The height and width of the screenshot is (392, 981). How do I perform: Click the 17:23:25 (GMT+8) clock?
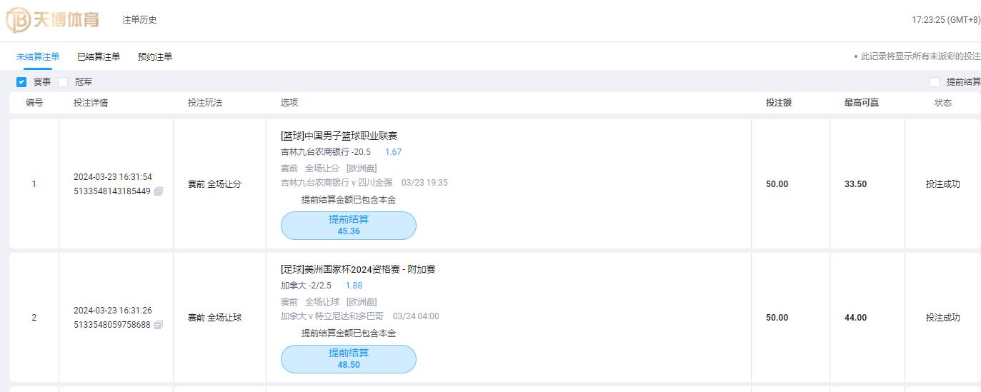(x=946, y=20)
